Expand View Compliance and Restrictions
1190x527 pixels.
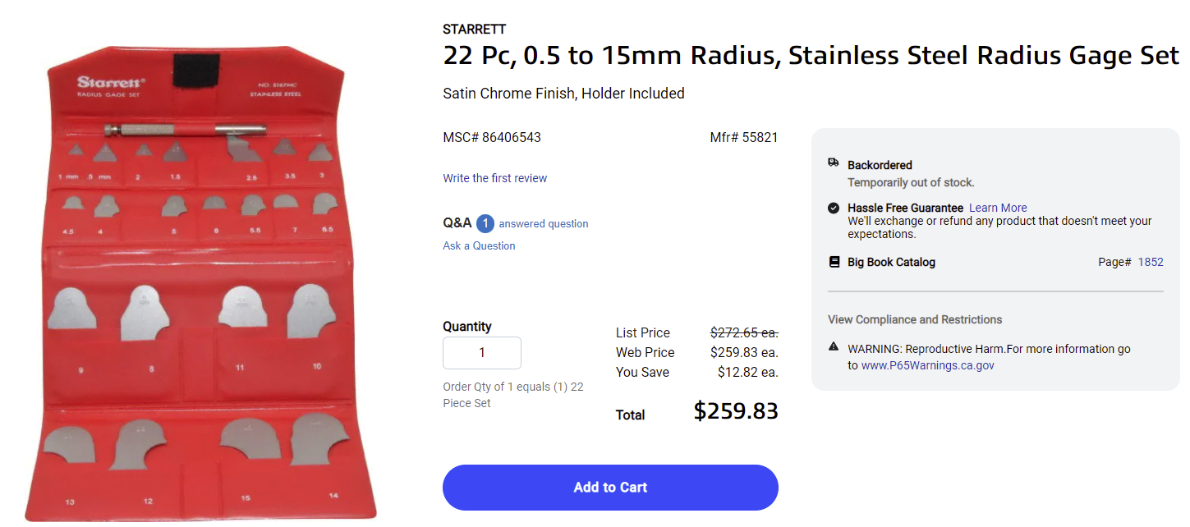pyautogui.click(x=915, y=319)
